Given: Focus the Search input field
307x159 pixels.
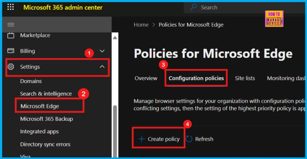Looking at the screenshot, I should pyautogui.click(x=244, y=8).
